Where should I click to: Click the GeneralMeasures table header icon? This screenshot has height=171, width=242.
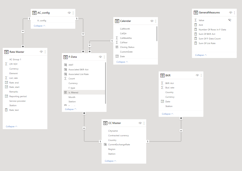point(196,13)
